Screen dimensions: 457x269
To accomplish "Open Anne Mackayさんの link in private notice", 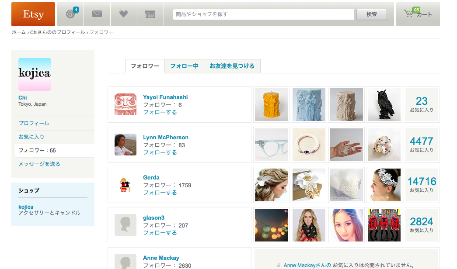I will (x=307, y=266).
